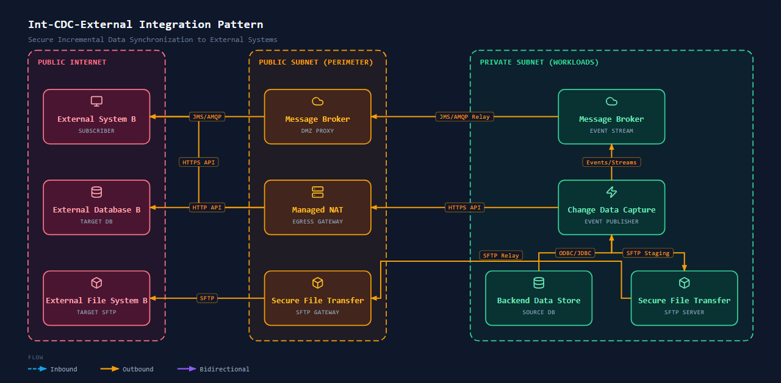This screenshot has height=383, width=781.
Task: Select the Backend Data Store node title
Action: click(539, 301)
